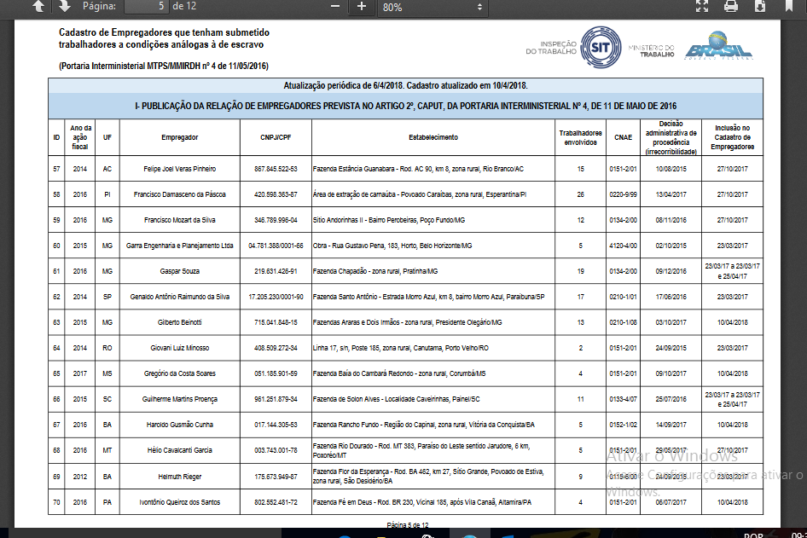Screen dimensions: 807x538
Task: Select CNPJ '04.781.388/0001-66'
Action: tap(276, 246)
